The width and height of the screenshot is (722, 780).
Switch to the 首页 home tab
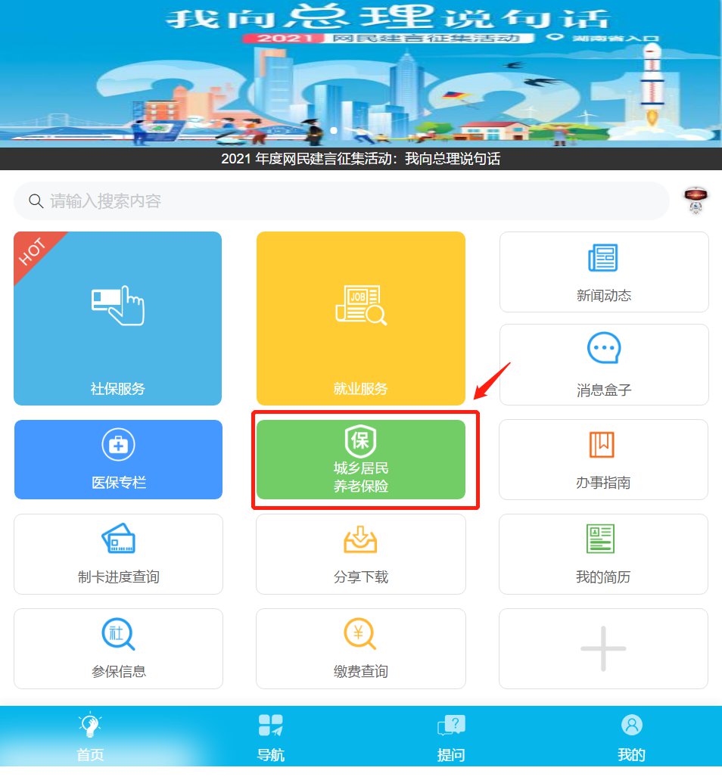[90, 737]
